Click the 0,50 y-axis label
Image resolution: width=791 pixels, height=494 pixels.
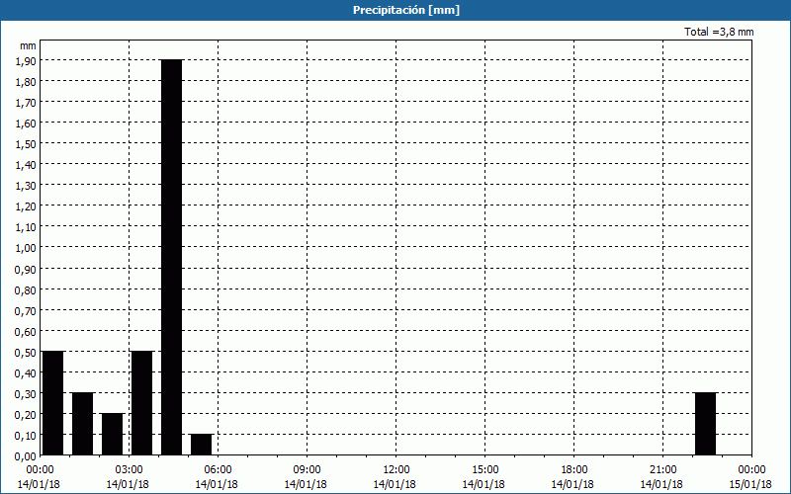click(x=26, y=353)
